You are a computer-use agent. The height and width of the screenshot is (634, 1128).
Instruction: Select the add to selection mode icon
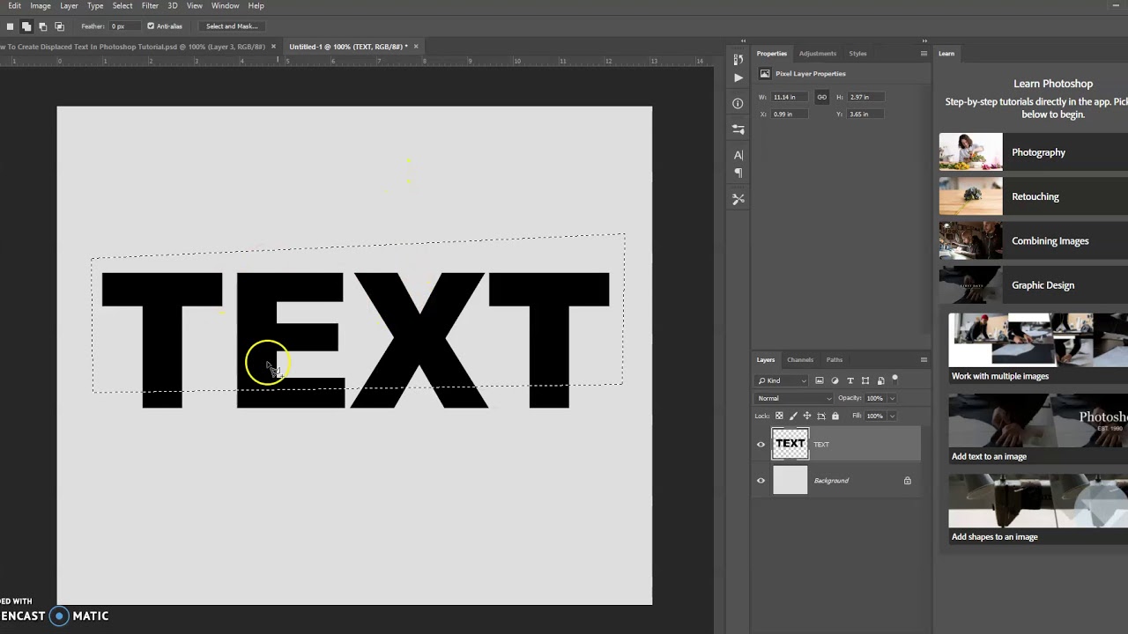click(x=26, y=26)
